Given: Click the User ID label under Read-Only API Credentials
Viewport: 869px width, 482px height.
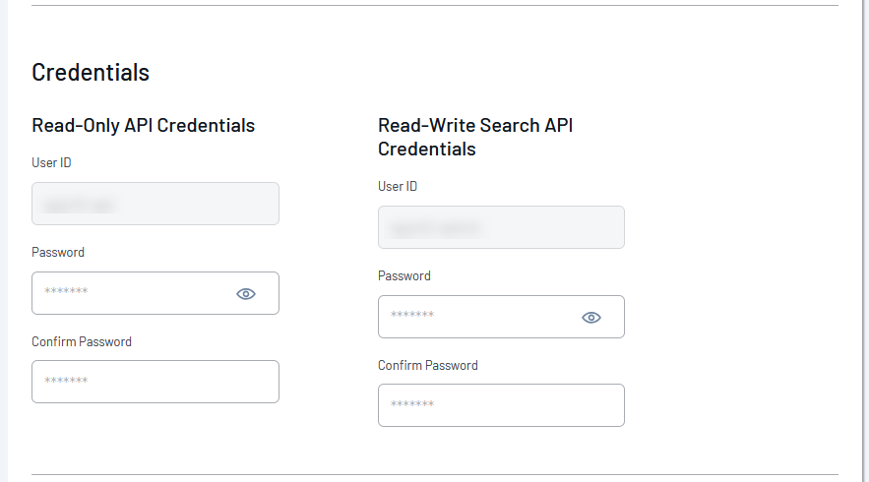Looking at the screenshot, I should [x=51, y=163].
